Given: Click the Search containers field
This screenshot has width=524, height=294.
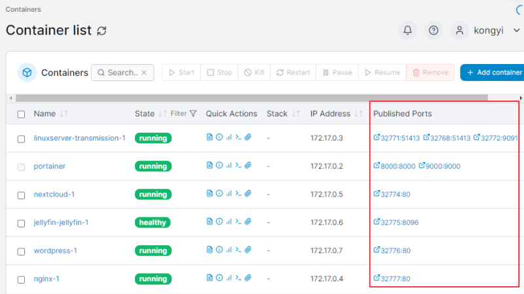Looking at the screenshot, I should click(122, 73).
